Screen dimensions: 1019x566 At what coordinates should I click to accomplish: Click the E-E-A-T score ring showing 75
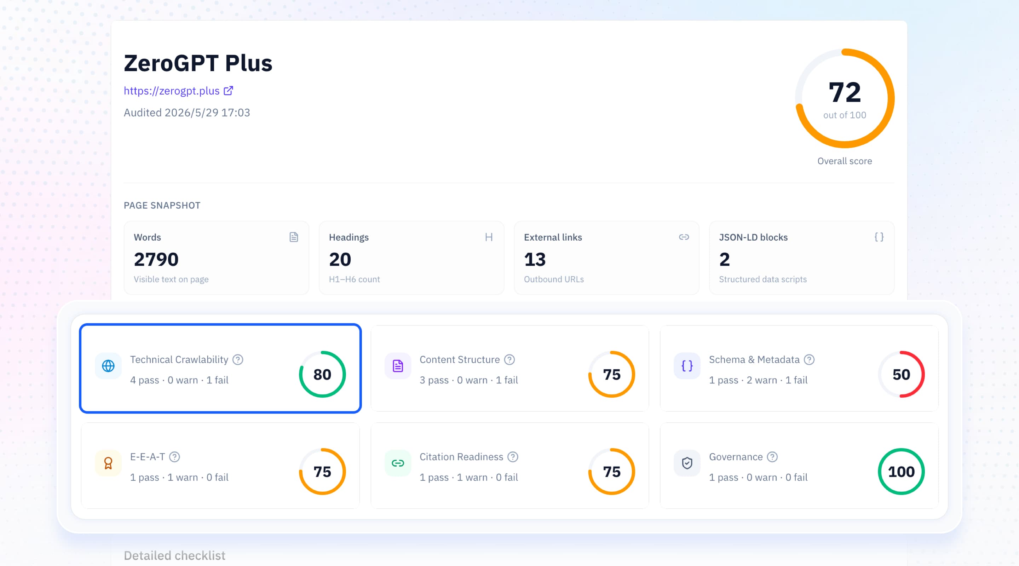click(x=322, y=472)
